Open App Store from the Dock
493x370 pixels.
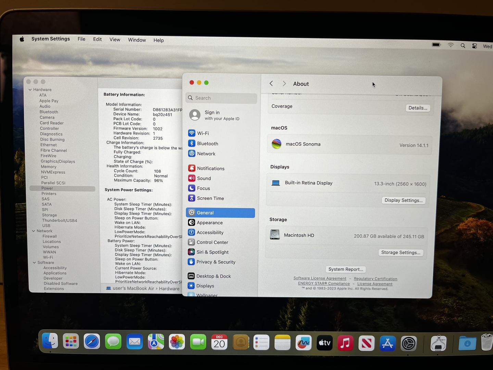[388, 343]
